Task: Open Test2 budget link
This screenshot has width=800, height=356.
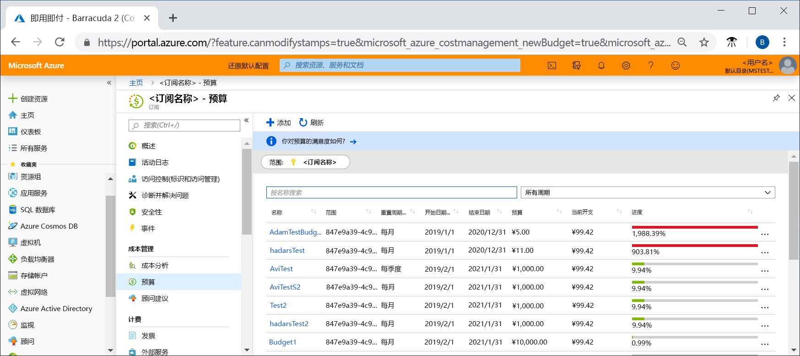Action: [x=278, y=306]
